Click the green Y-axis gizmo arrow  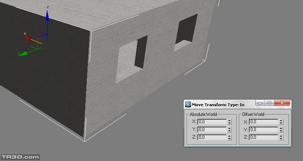[x=22, y=54]
